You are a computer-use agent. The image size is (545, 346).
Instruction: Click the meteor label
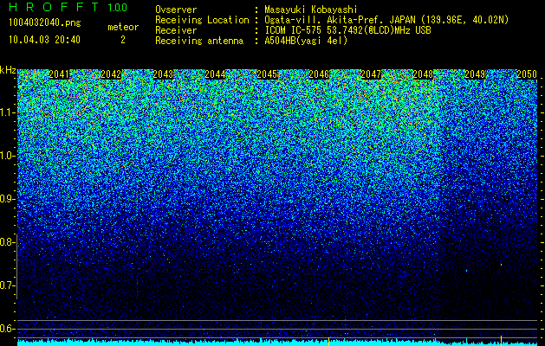123,27
